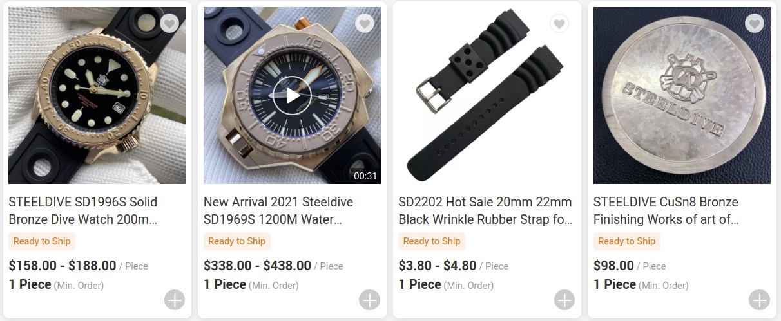Viewport: 781px width, 321px height.
Task: Open New Arrival 2021 Steeldive SD1969S link
Action: point(278,210)
